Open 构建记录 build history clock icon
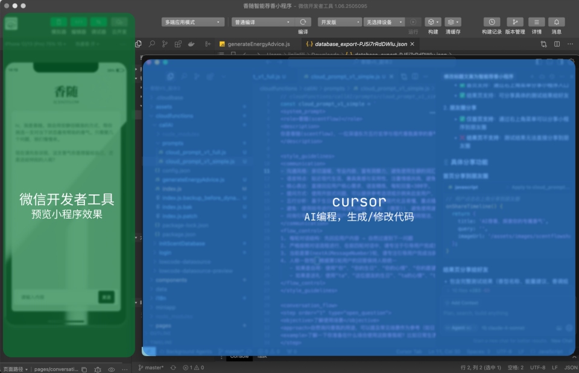Screen dimensions: 579x373 [492, 22]
